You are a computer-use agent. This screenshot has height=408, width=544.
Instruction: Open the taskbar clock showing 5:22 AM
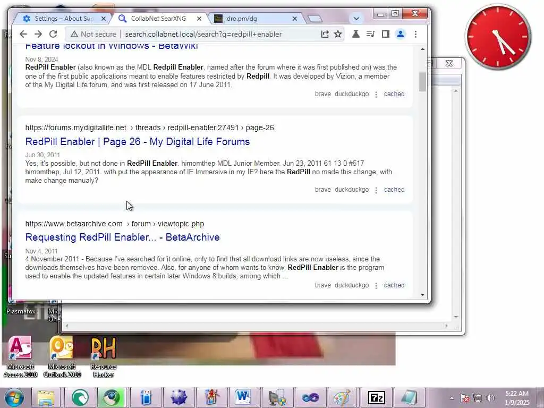(517, 398)
